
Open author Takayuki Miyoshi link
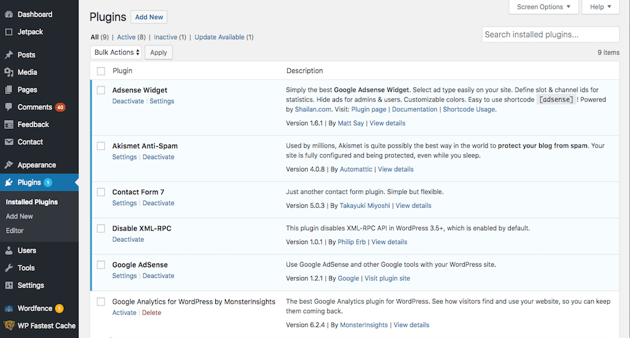tap(364, 206)
